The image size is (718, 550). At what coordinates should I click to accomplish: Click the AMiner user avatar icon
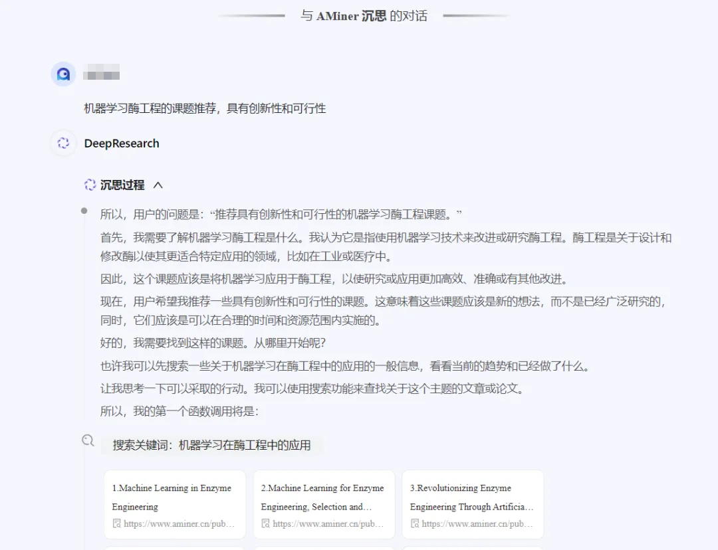point(63,74)
